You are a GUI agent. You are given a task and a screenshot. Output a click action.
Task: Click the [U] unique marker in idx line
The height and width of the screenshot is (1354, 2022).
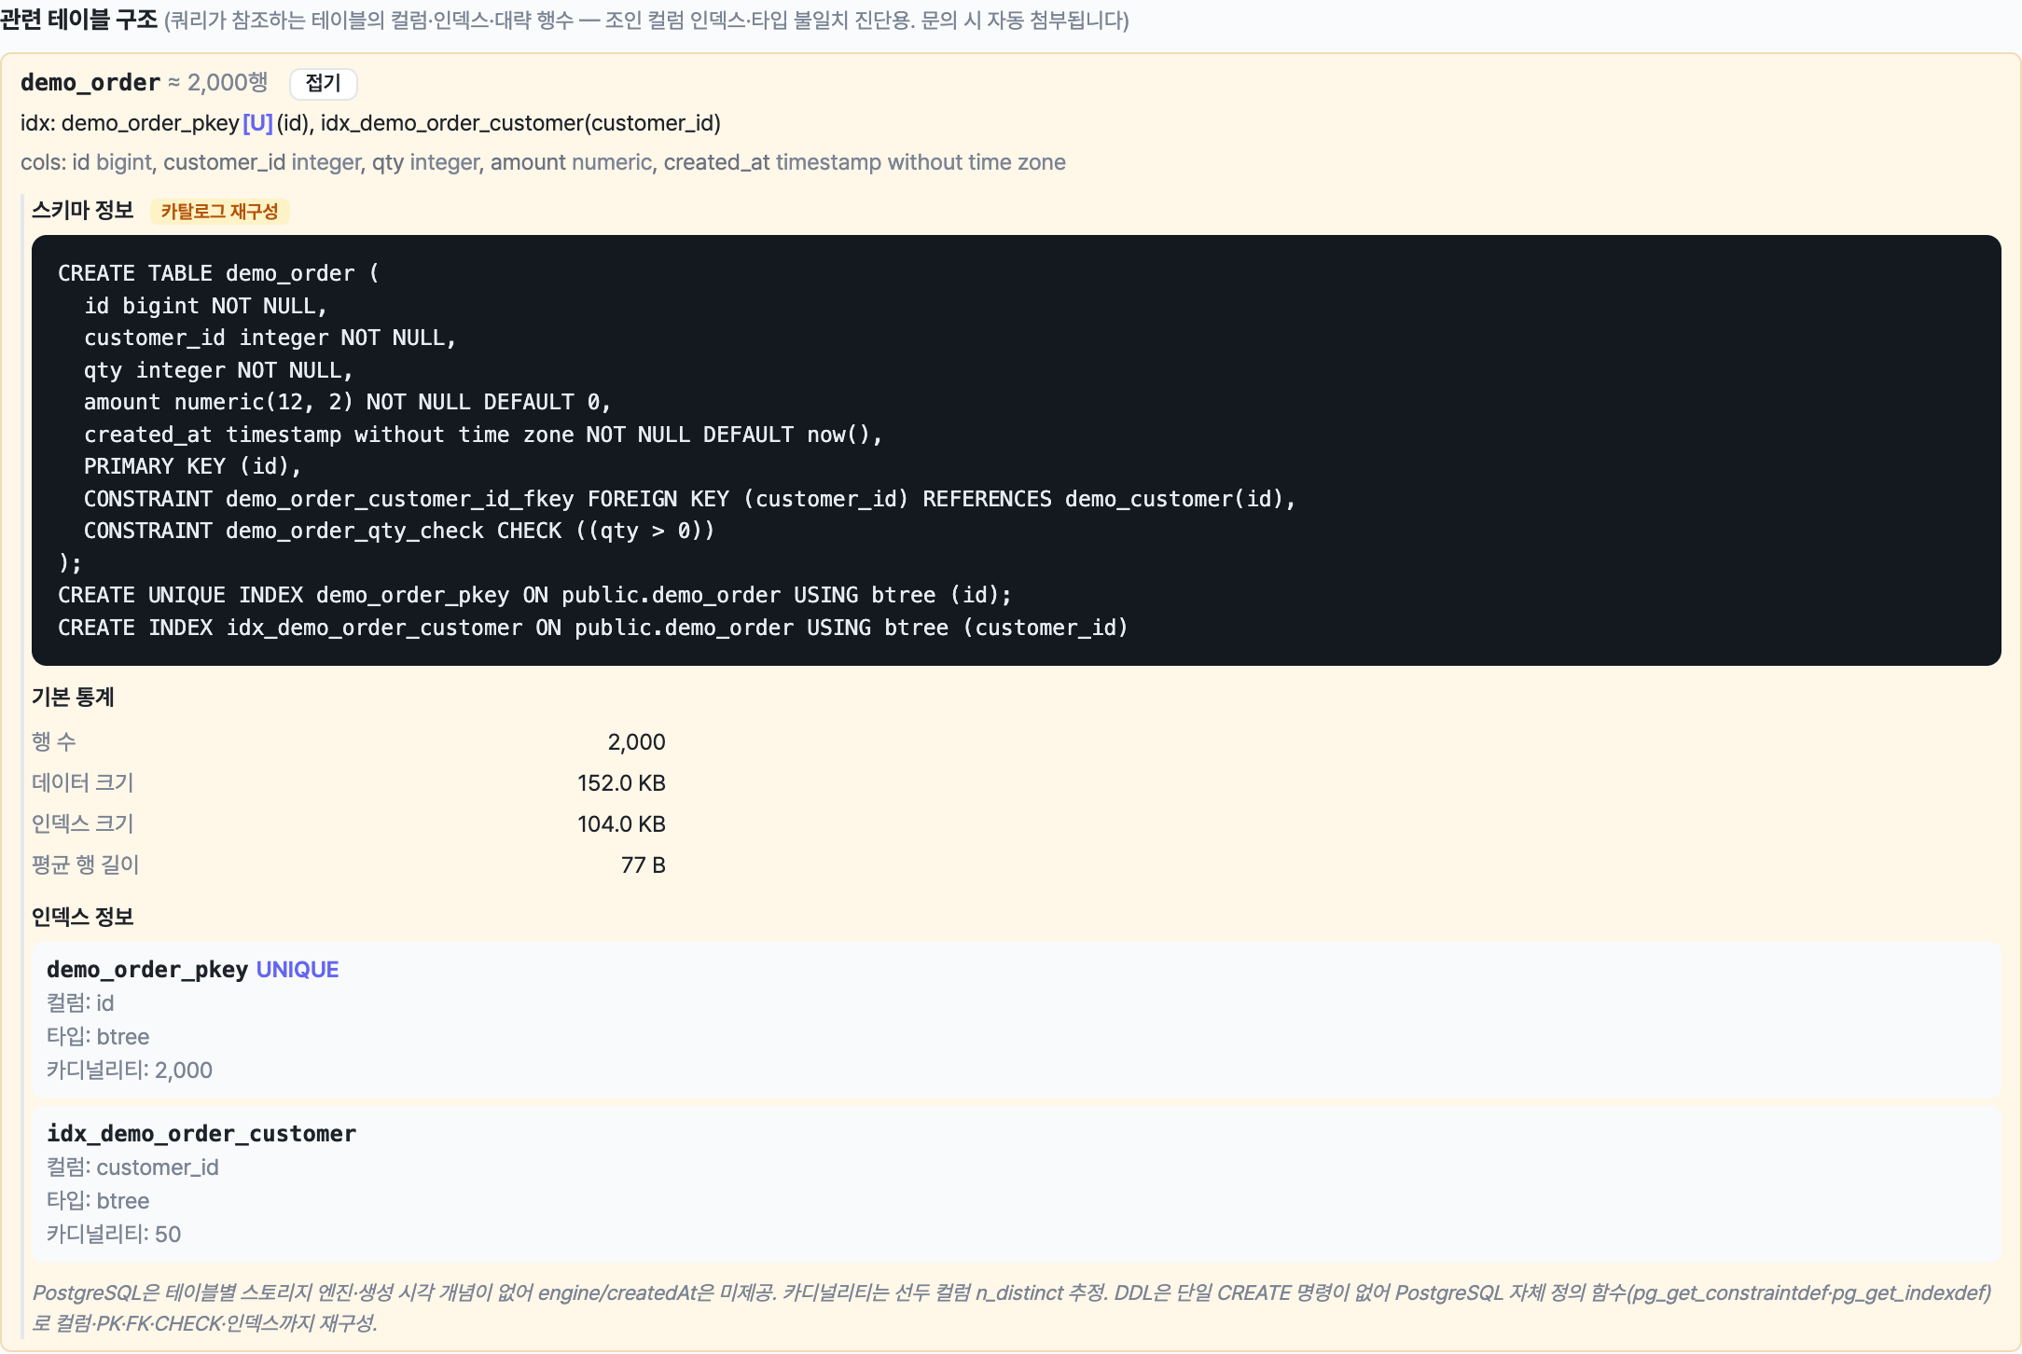tap(258, 123)
